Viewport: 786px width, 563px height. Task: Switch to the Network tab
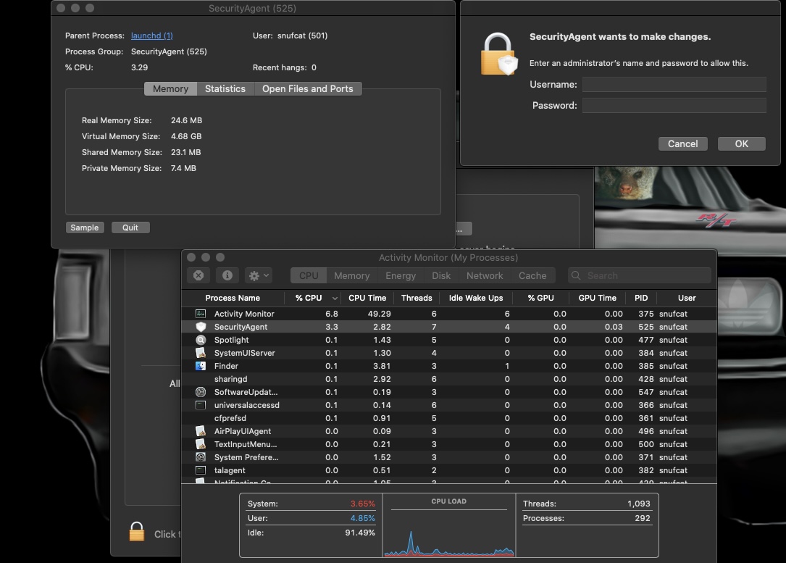coord(485,275)
